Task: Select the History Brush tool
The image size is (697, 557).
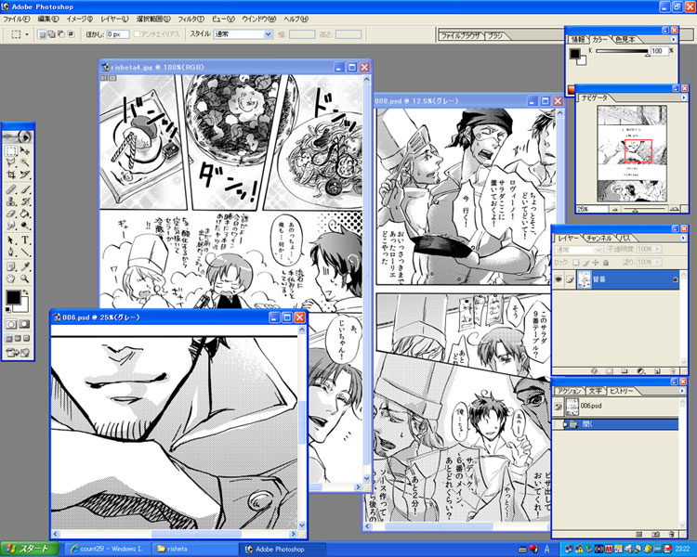Action: (25, 201)
